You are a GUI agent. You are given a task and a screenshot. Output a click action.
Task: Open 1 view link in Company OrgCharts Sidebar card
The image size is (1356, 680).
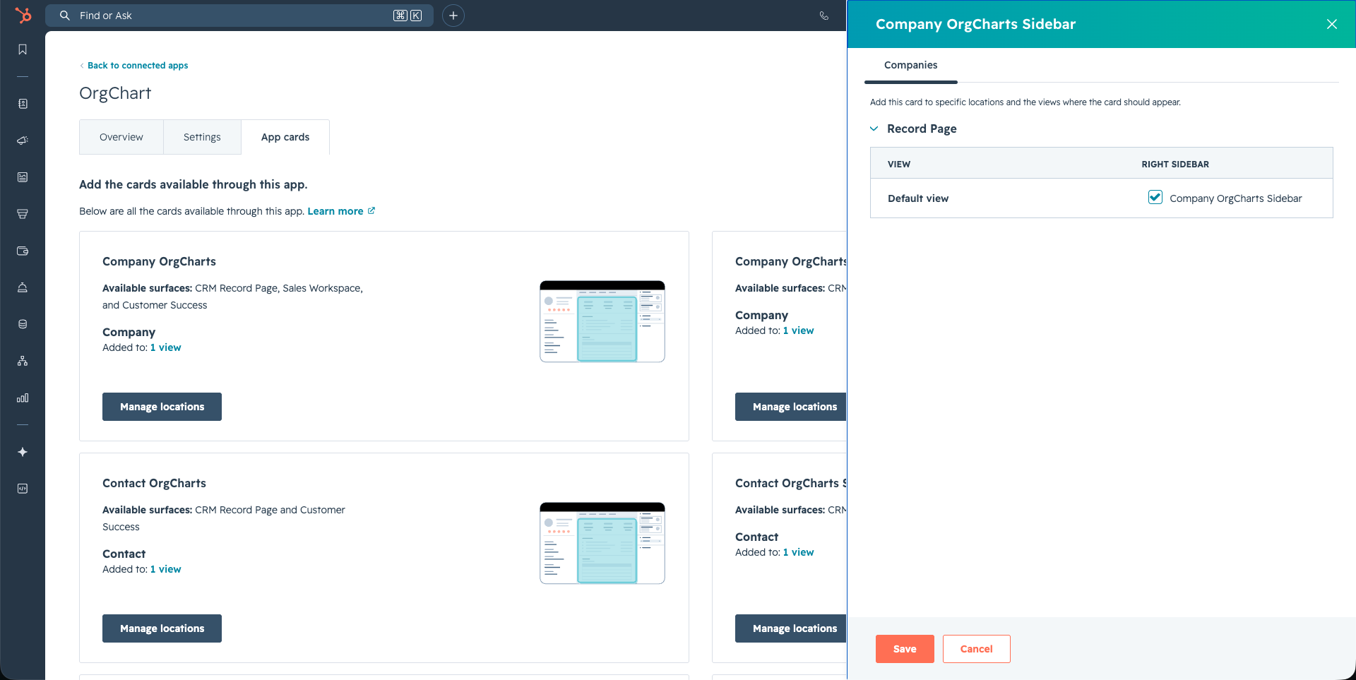pyautogui.click(x=799, y=330)
